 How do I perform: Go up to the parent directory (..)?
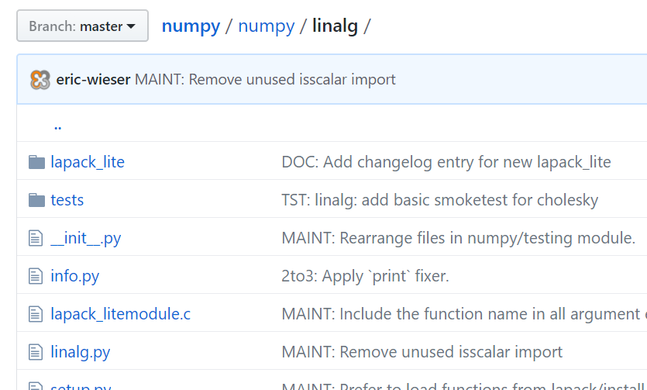(58, 126)
